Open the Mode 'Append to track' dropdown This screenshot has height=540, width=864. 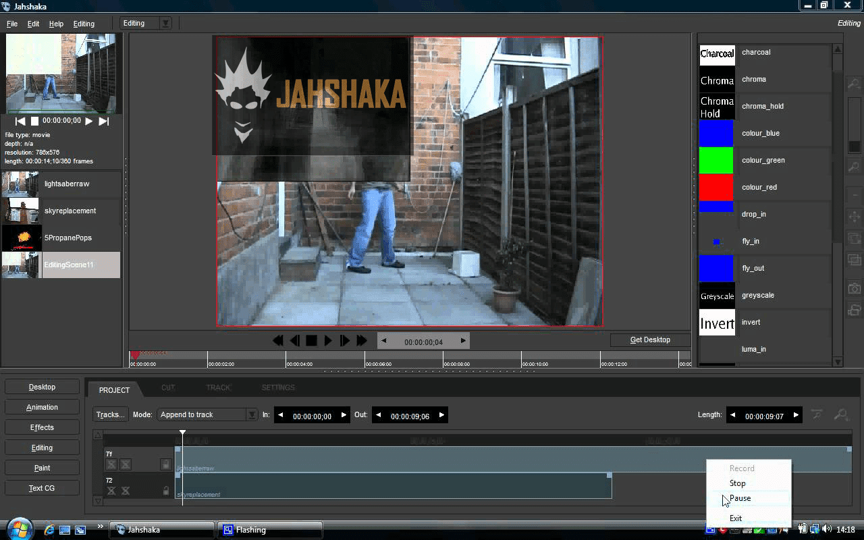[207, 414]
